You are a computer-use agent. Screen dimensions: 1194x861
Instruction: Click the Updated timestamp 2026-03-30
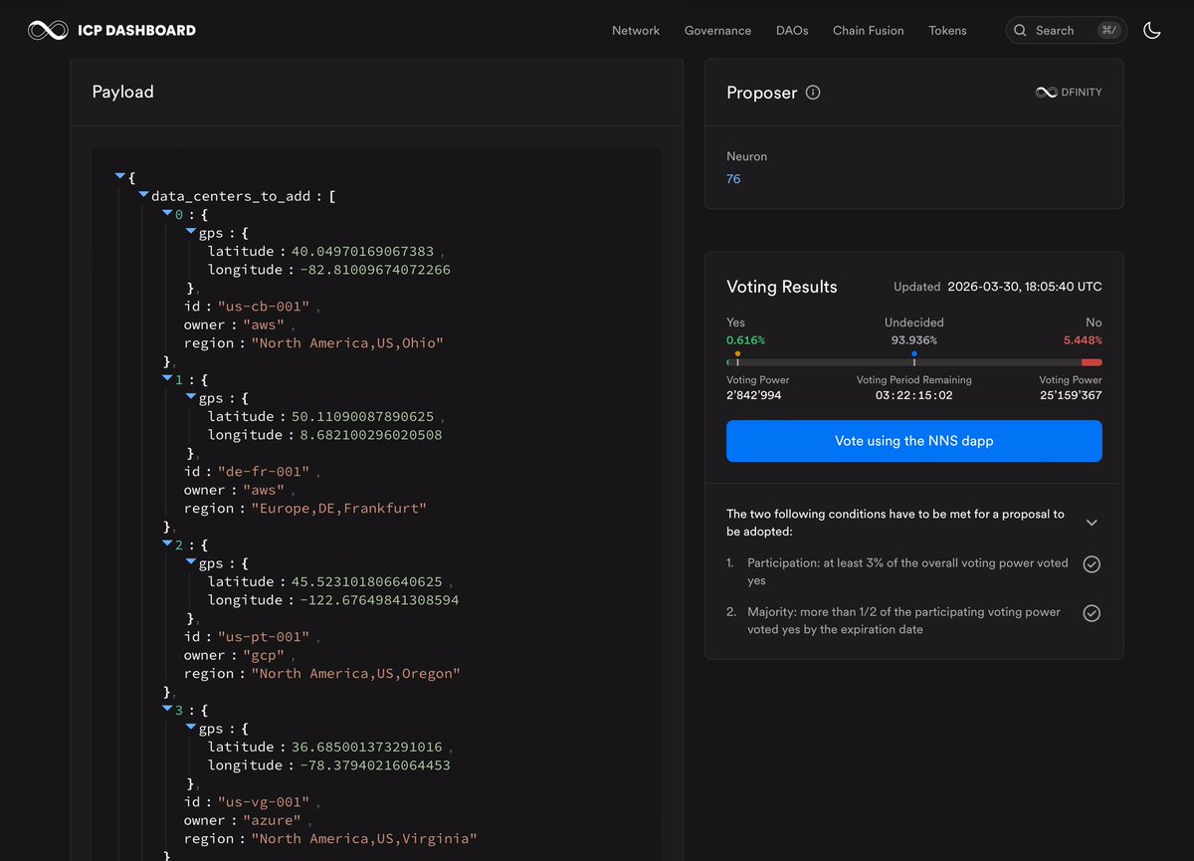(x=1025, y=287)
